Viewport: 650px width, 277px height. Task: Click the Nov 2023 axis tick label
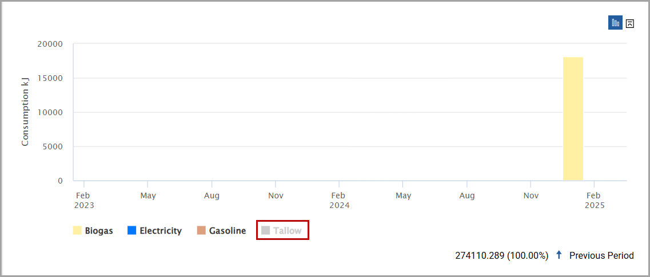pos(275,195)
